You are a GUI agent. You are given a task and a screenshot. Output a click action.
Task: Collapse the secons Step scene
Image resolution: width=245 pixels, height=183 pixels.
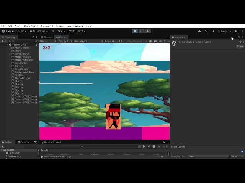click(7, 45)
